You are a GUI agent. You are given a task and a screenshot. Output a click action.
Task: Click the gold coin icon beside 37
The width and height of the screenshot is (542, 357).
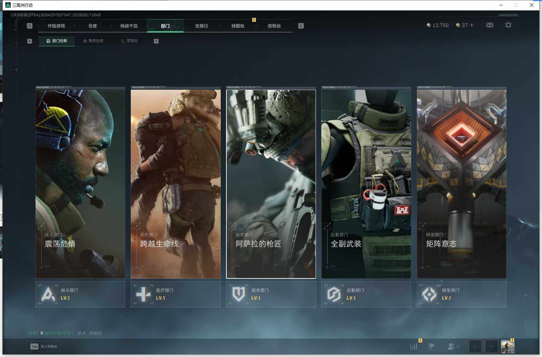click(x=458, y=25)
